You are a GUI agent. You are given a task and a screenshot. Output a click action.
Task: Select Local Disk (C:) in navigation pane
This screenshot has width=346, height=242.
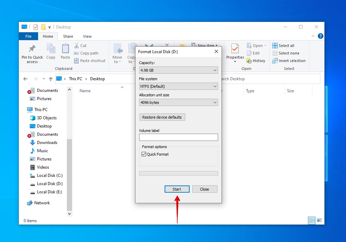[x=46, y=176]
